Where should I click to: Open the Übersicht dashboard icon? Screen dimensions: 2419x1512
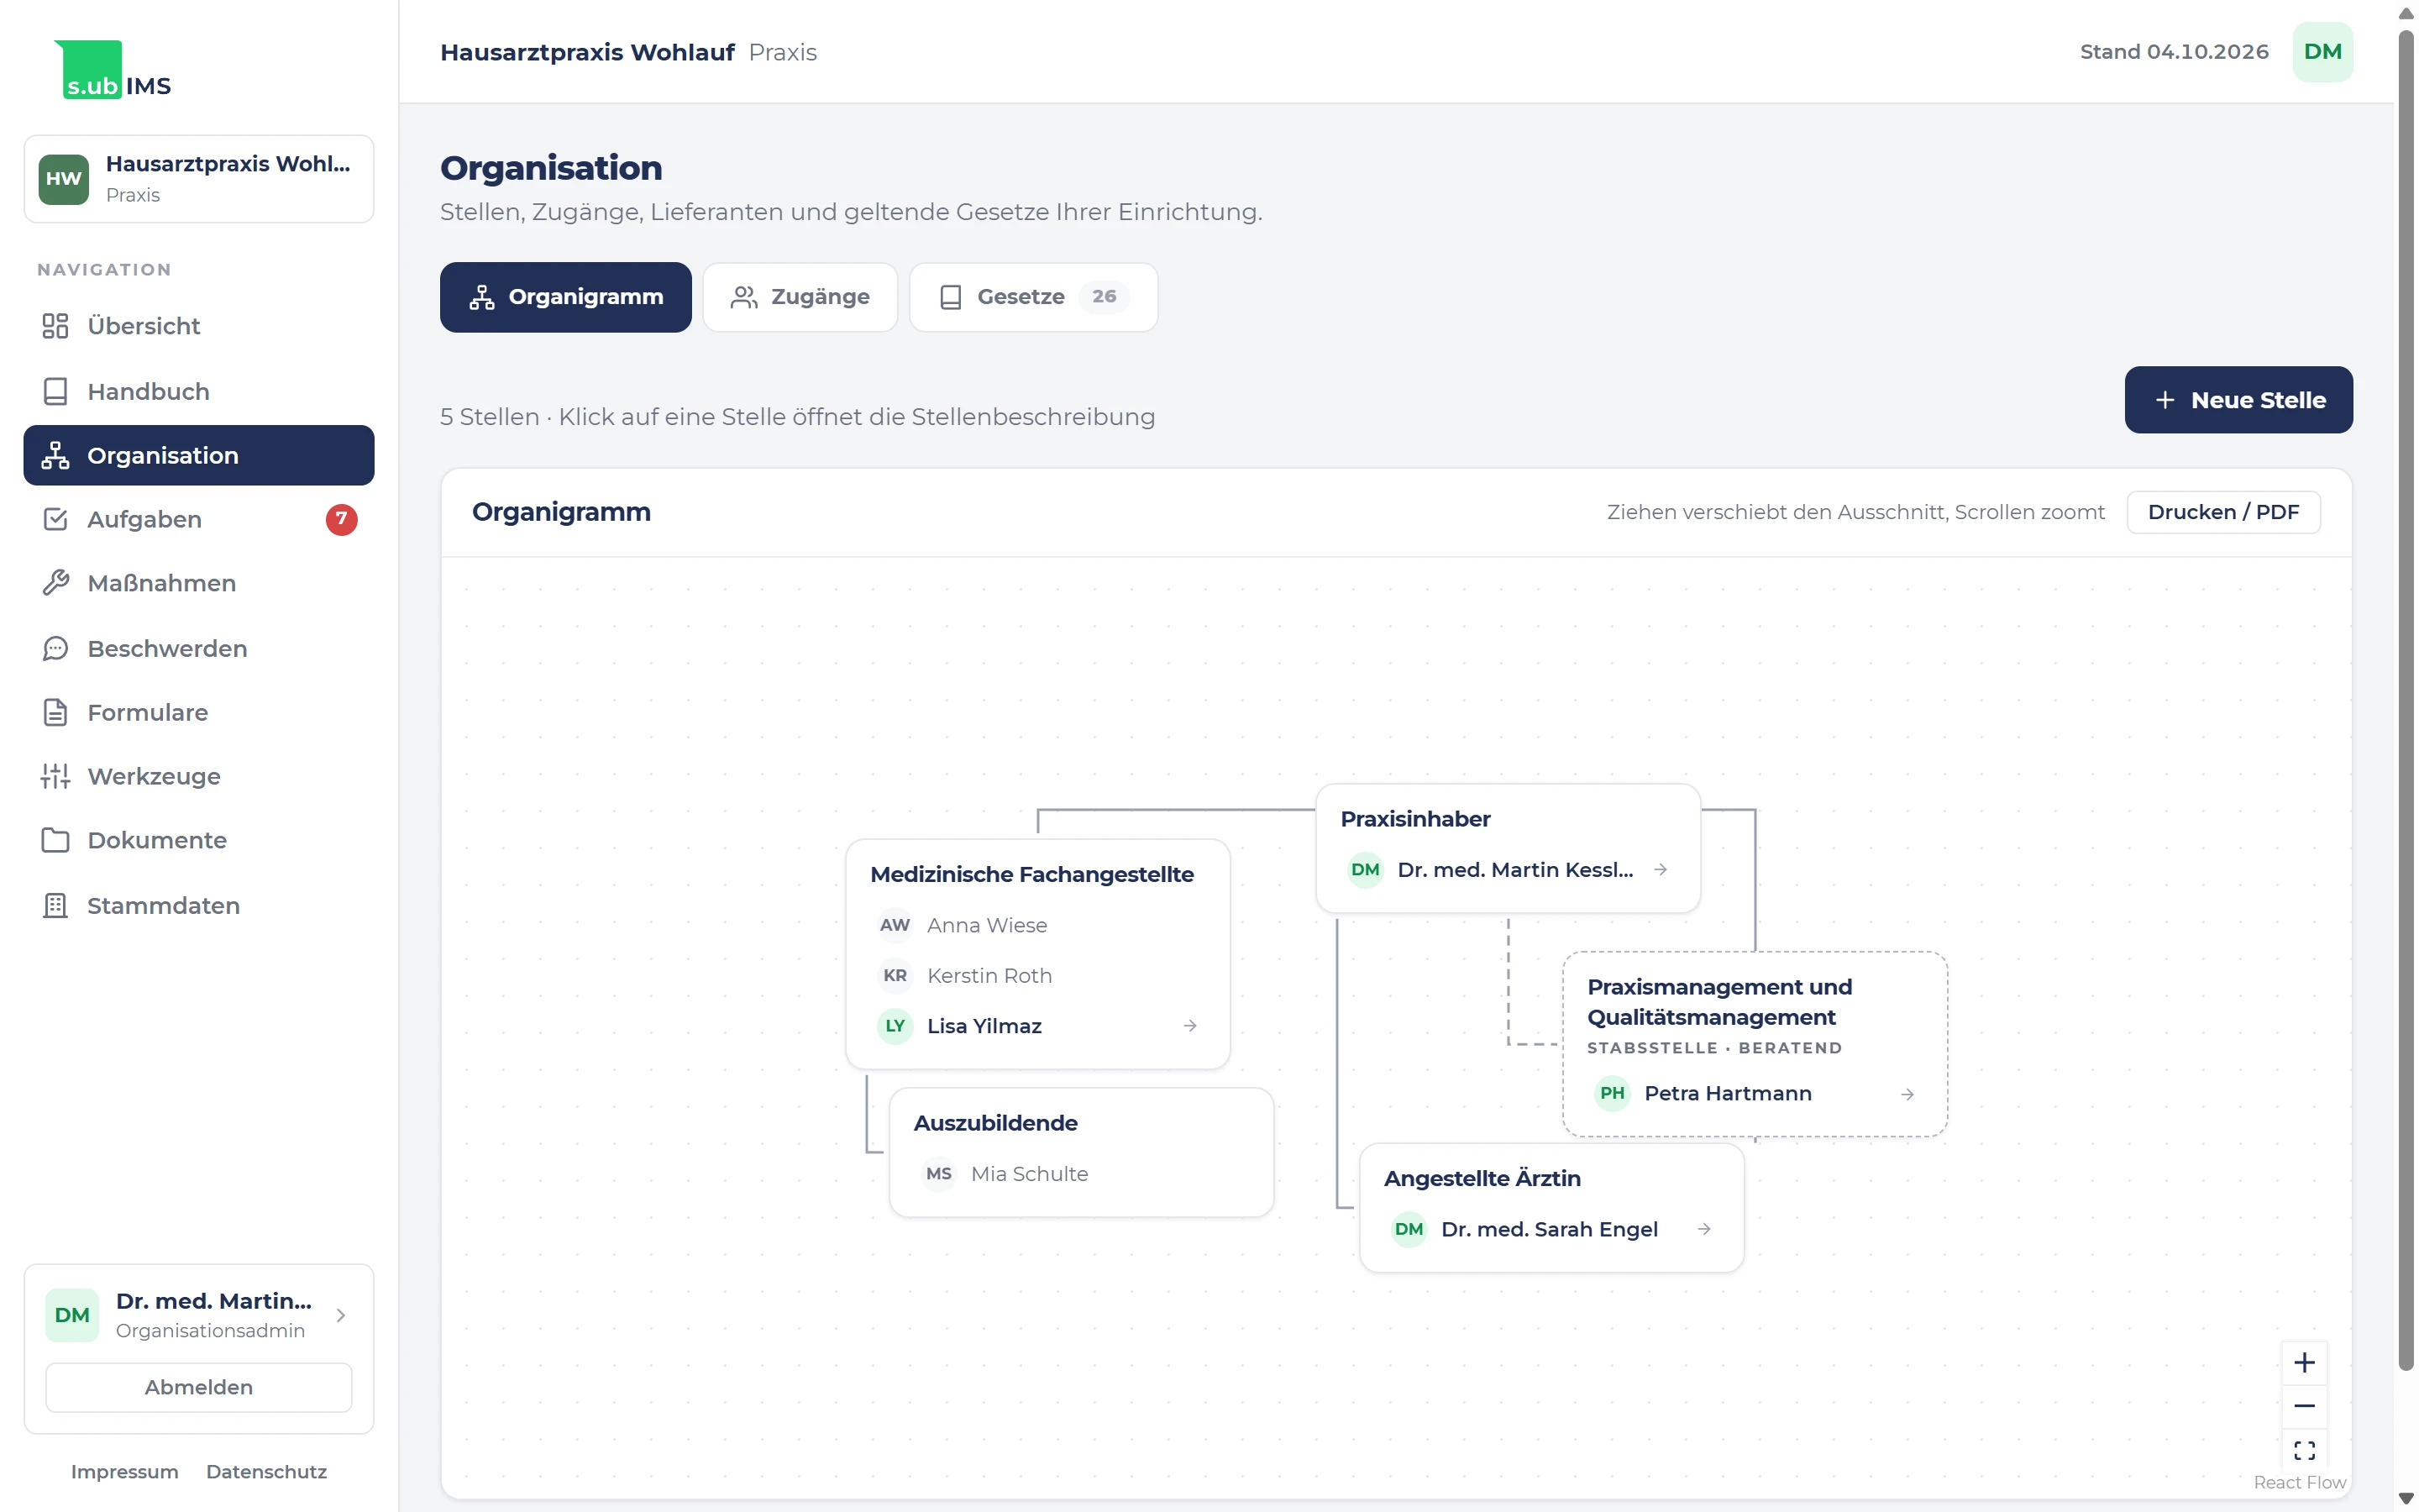[x=55, y=326]
